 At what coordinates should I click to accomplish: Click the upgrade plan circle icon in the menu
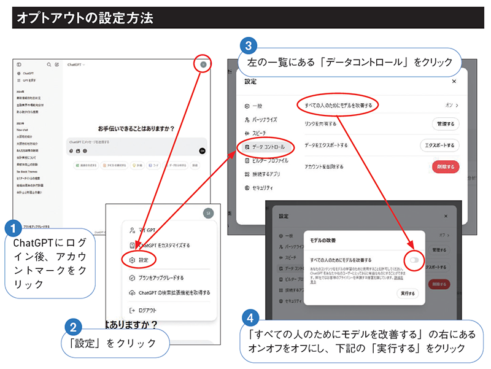pos(132,278)
